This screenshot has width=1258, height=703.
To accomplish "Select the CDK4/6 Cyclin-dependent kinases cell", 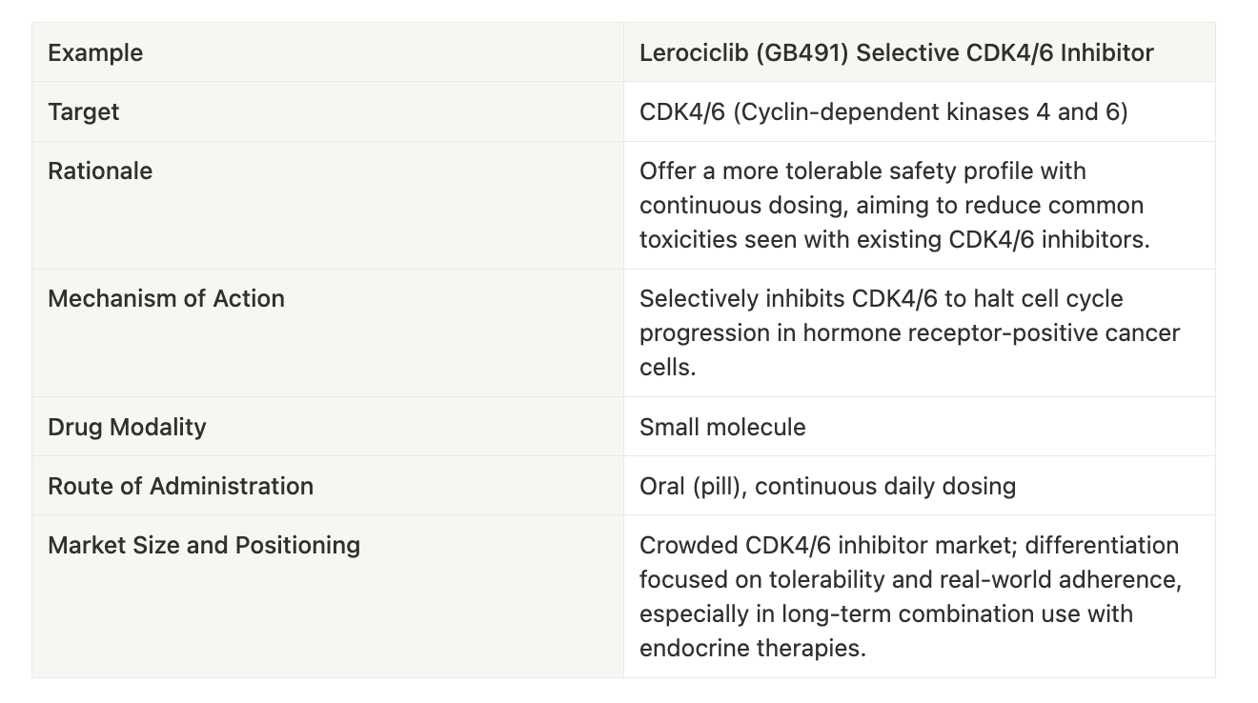I will click(x=920, y=111).
